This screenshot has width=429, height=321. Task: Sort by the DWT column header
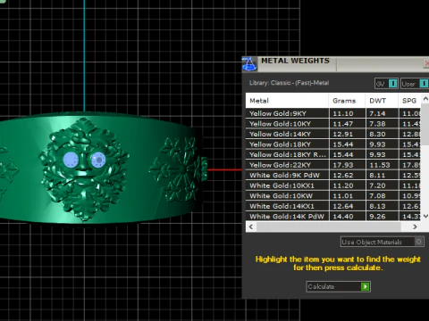click(x=382, y=101)
